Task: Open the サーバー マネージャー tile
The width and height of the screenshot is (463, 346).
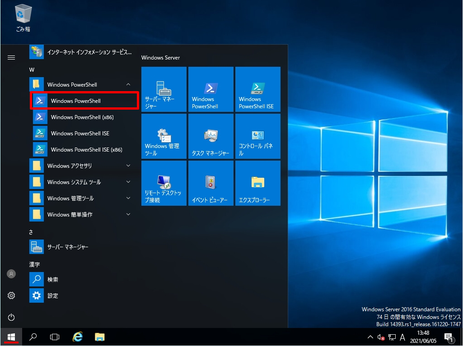Action: 164,89
